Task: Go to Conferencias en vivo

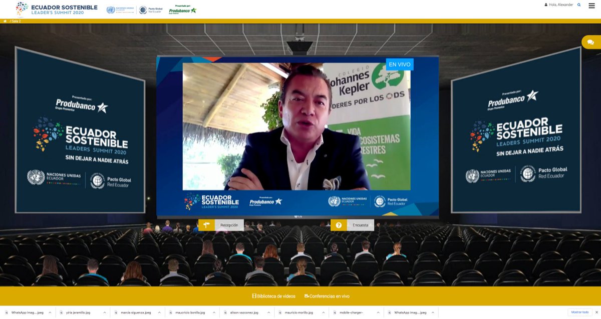Action: coord(326,296)
